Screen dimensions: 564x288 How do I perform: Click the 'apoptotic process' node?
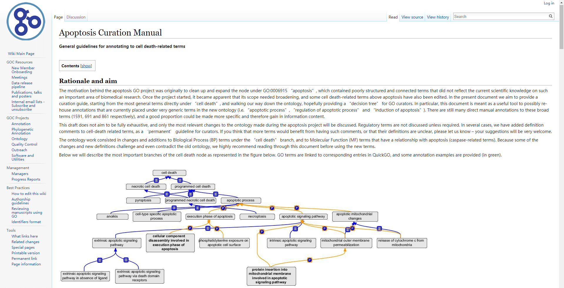(x=241, y=201)
